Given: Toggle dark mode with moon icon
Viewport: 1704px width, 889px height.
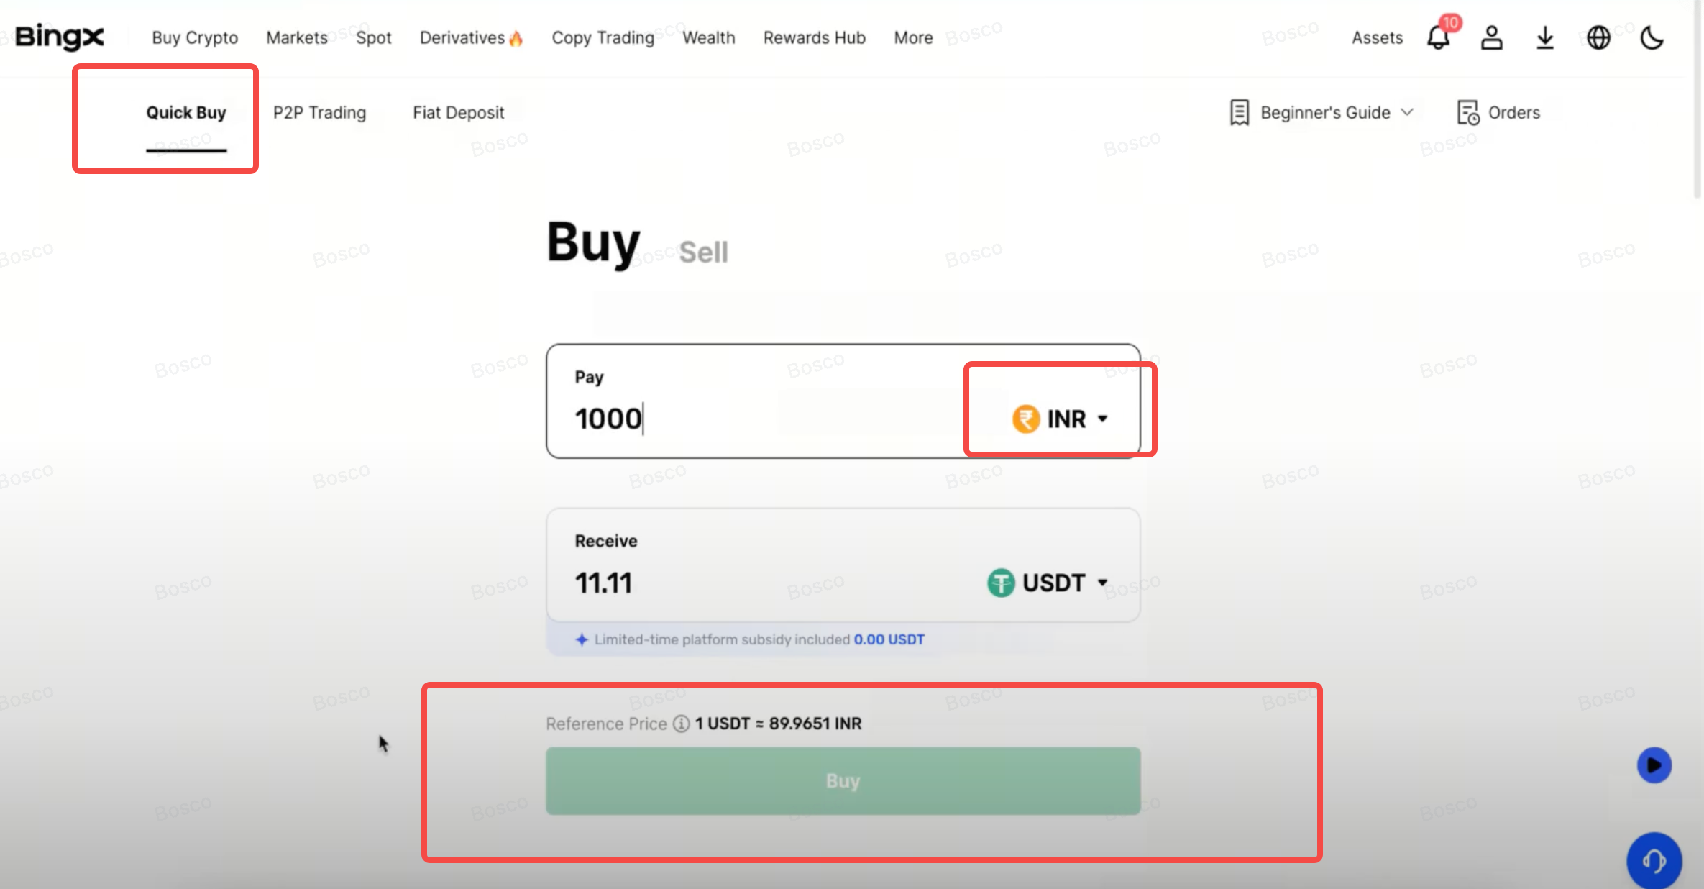Looking at the screenshot, I should 1652,37.
